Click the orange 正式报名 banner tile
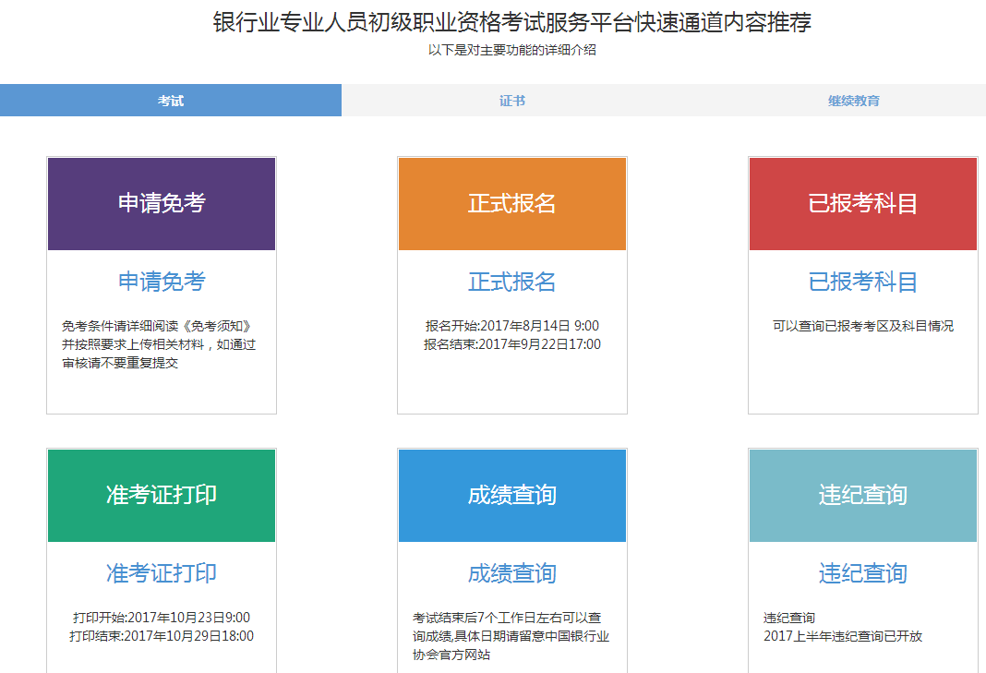 (512, 204)
